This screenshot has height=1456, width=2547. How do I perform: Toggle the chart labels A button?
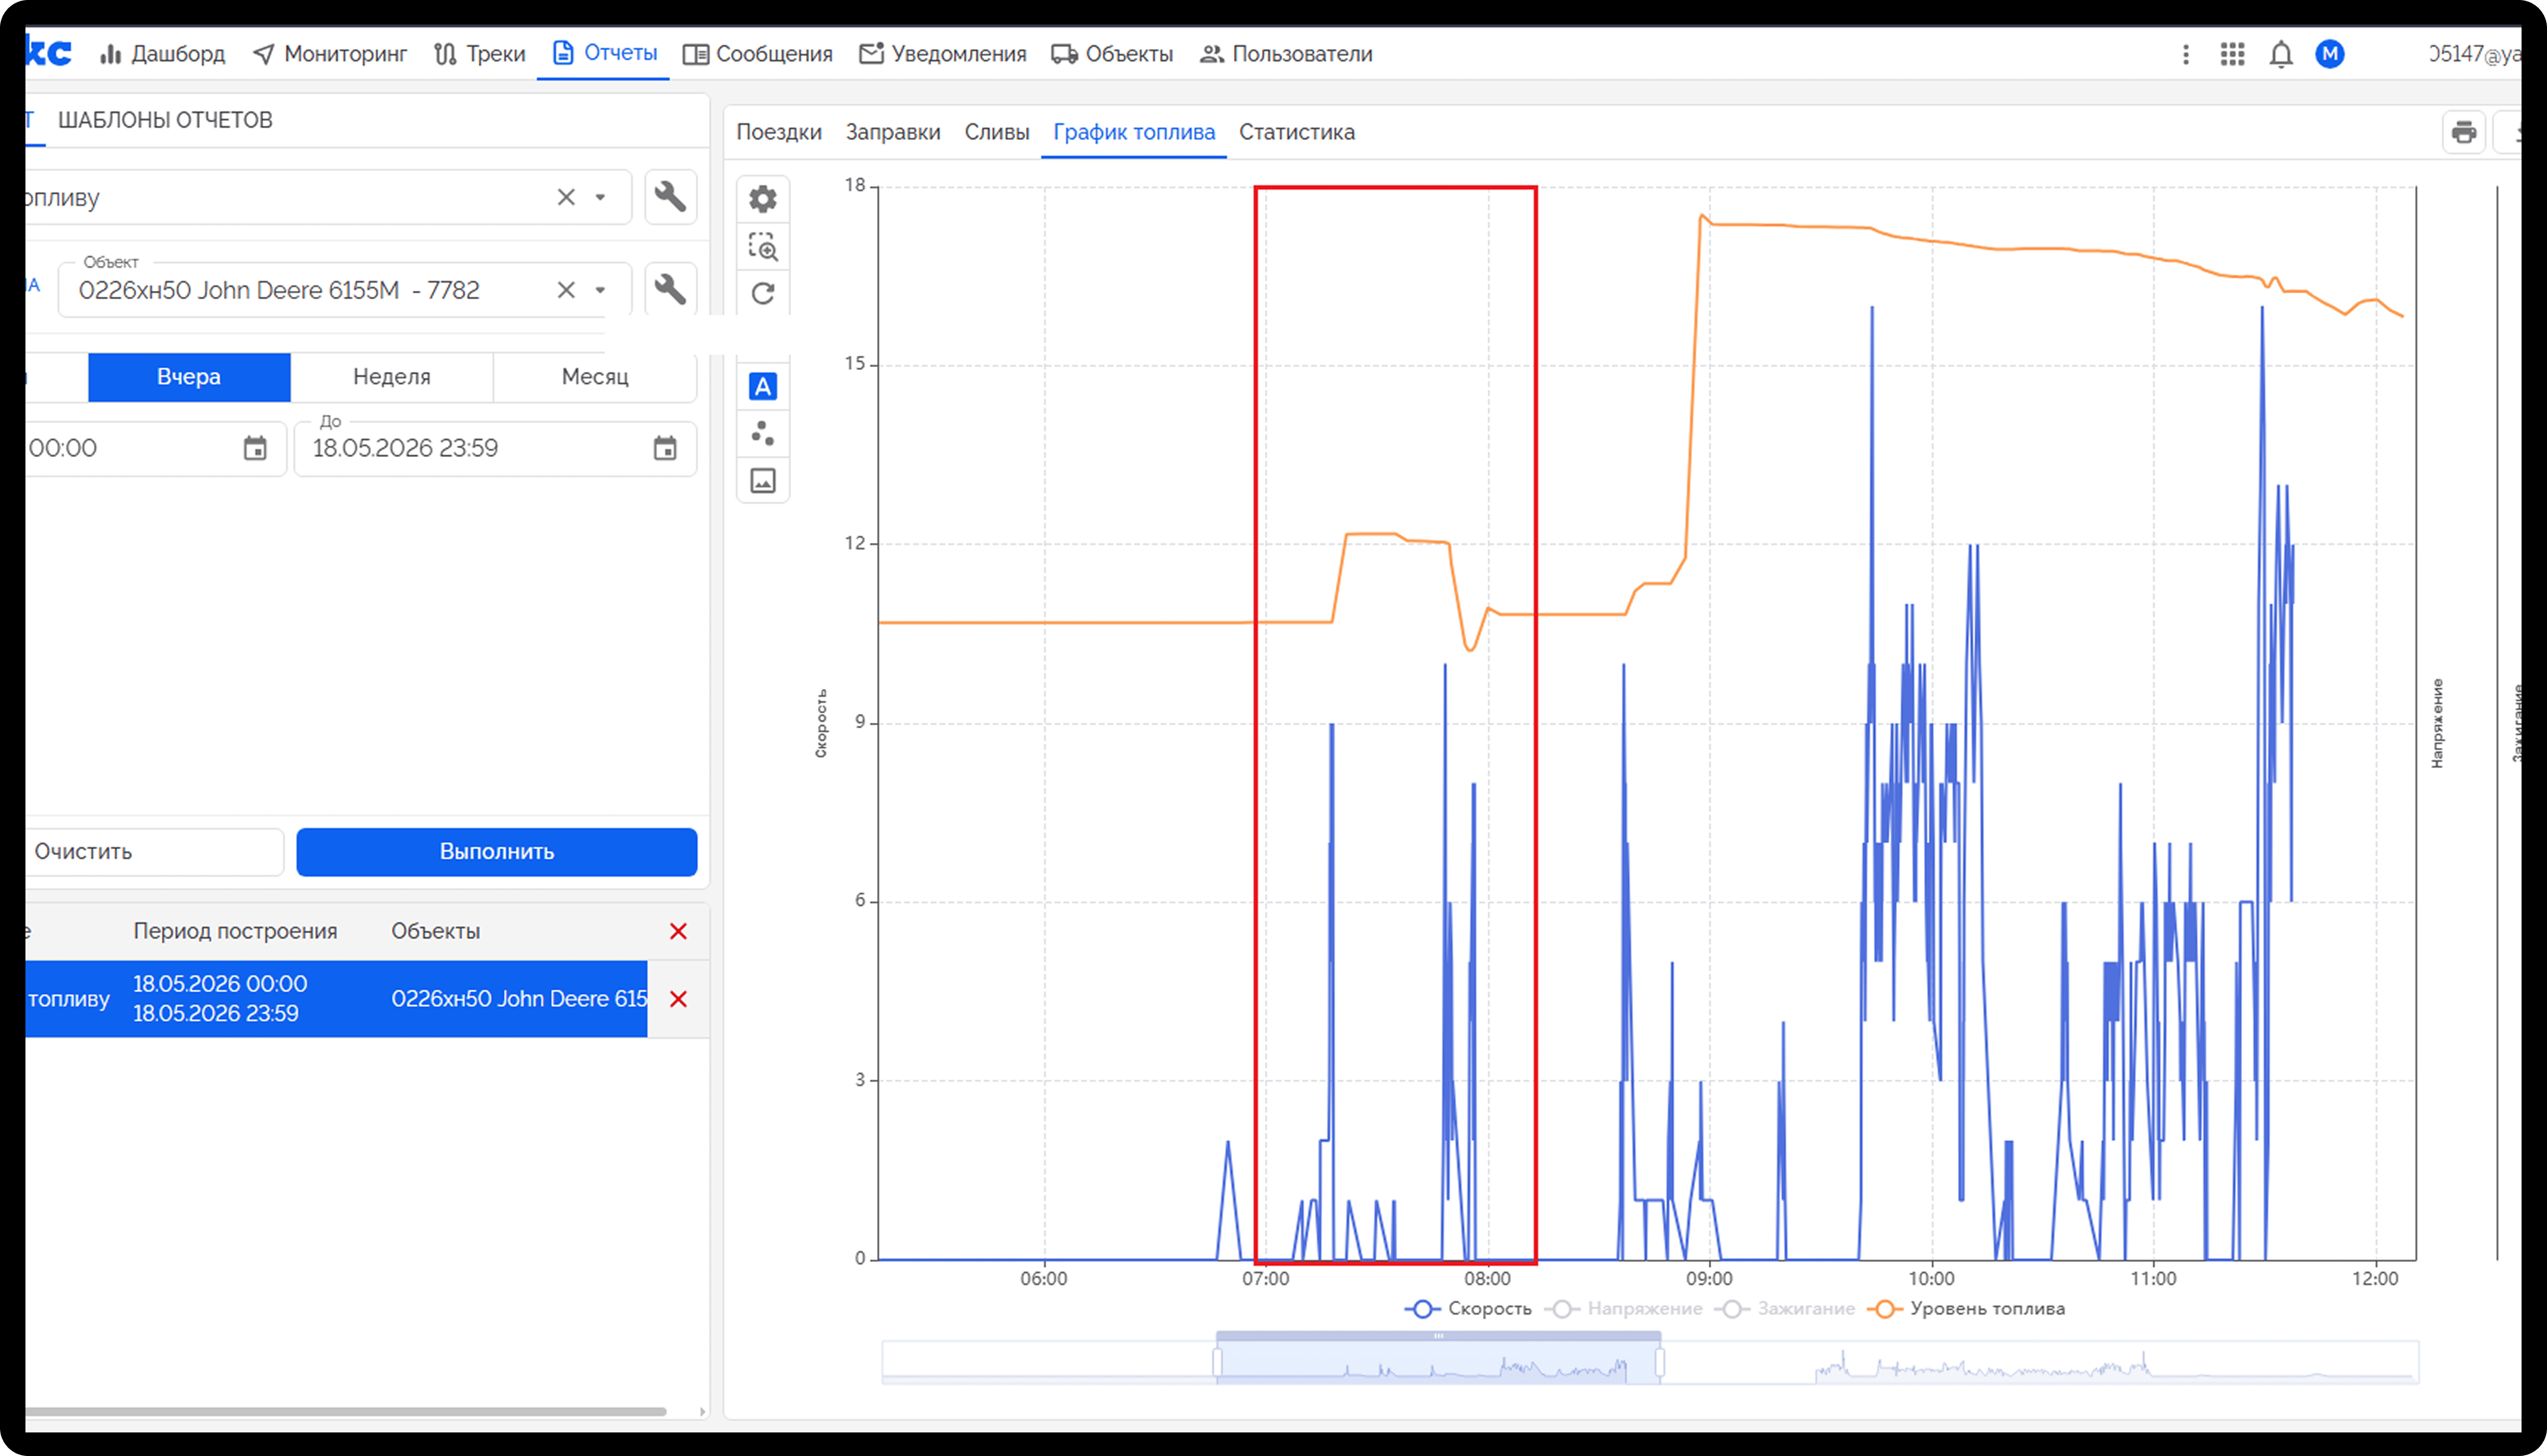coord(763,386)
